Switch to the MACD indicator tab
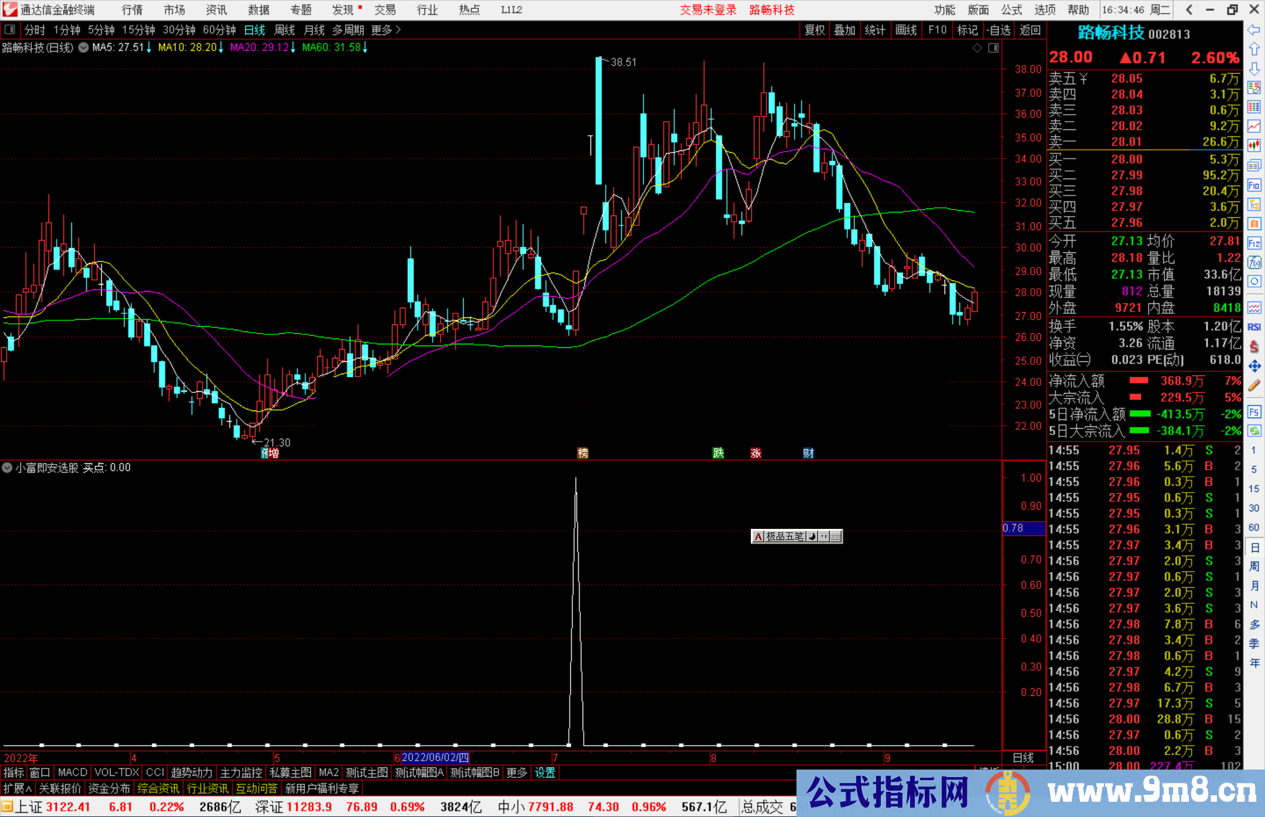 (71, 772)
